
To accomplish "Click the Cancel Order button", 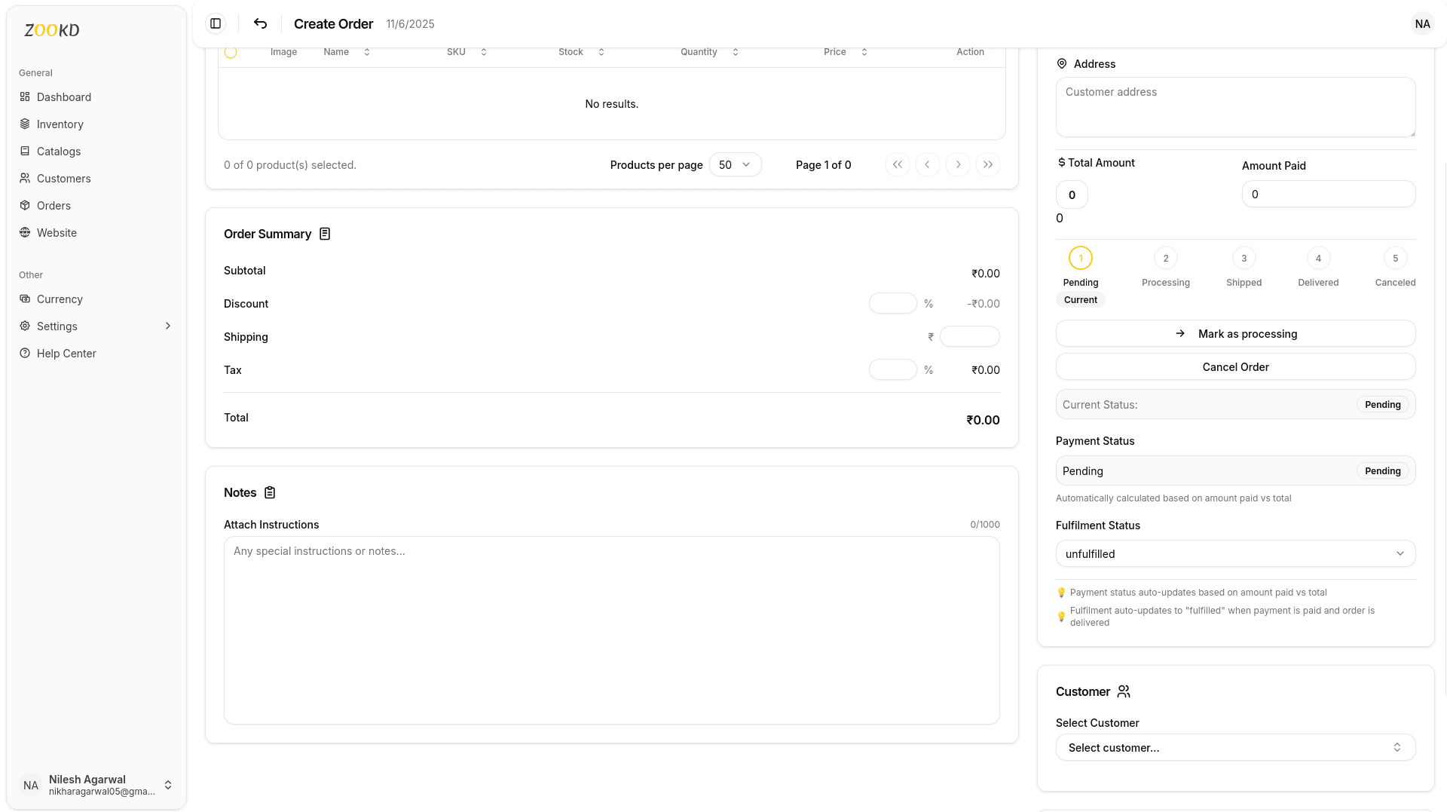I will [1234, 366].
